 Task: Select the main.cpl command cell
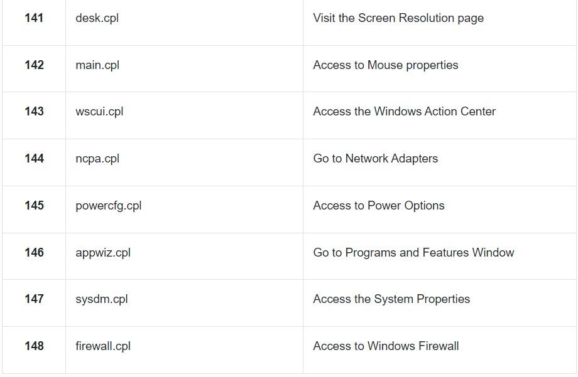coord(97,65)
